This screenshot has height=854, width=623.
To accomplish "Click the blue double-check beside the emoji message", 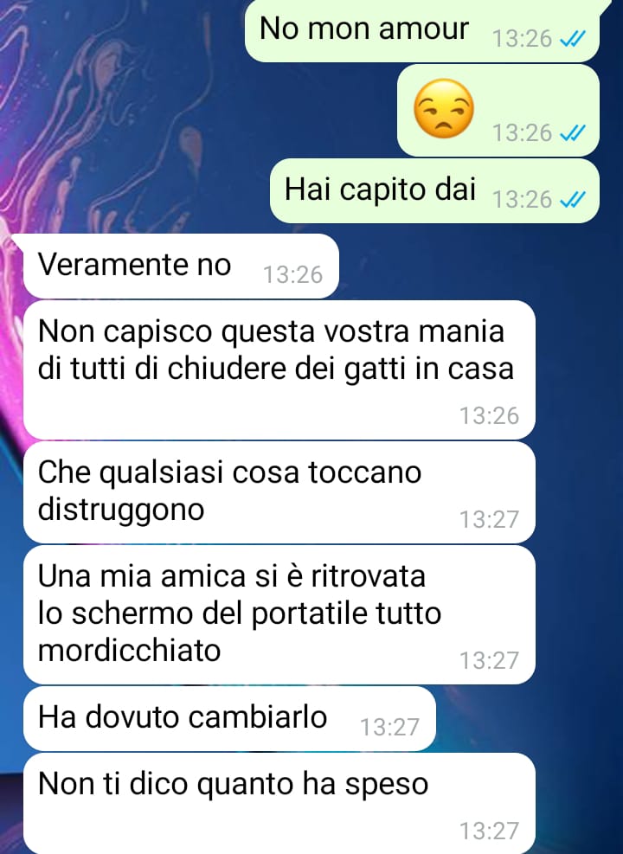I will click(x=572, y=133).
